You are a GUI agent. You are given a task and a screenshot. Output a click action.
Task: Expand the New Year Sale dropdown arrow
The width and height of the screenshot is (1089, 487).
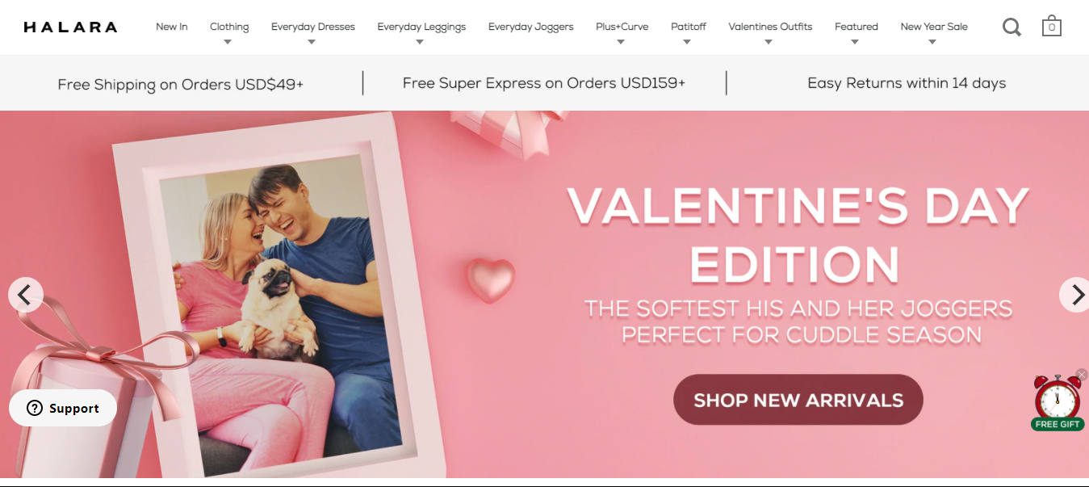click(932, 43)
